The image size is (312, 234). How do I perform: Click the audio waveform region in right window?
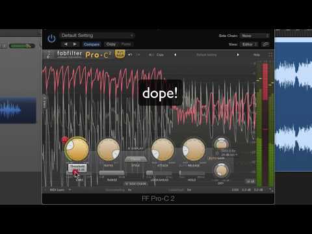[x=293, y=106]
